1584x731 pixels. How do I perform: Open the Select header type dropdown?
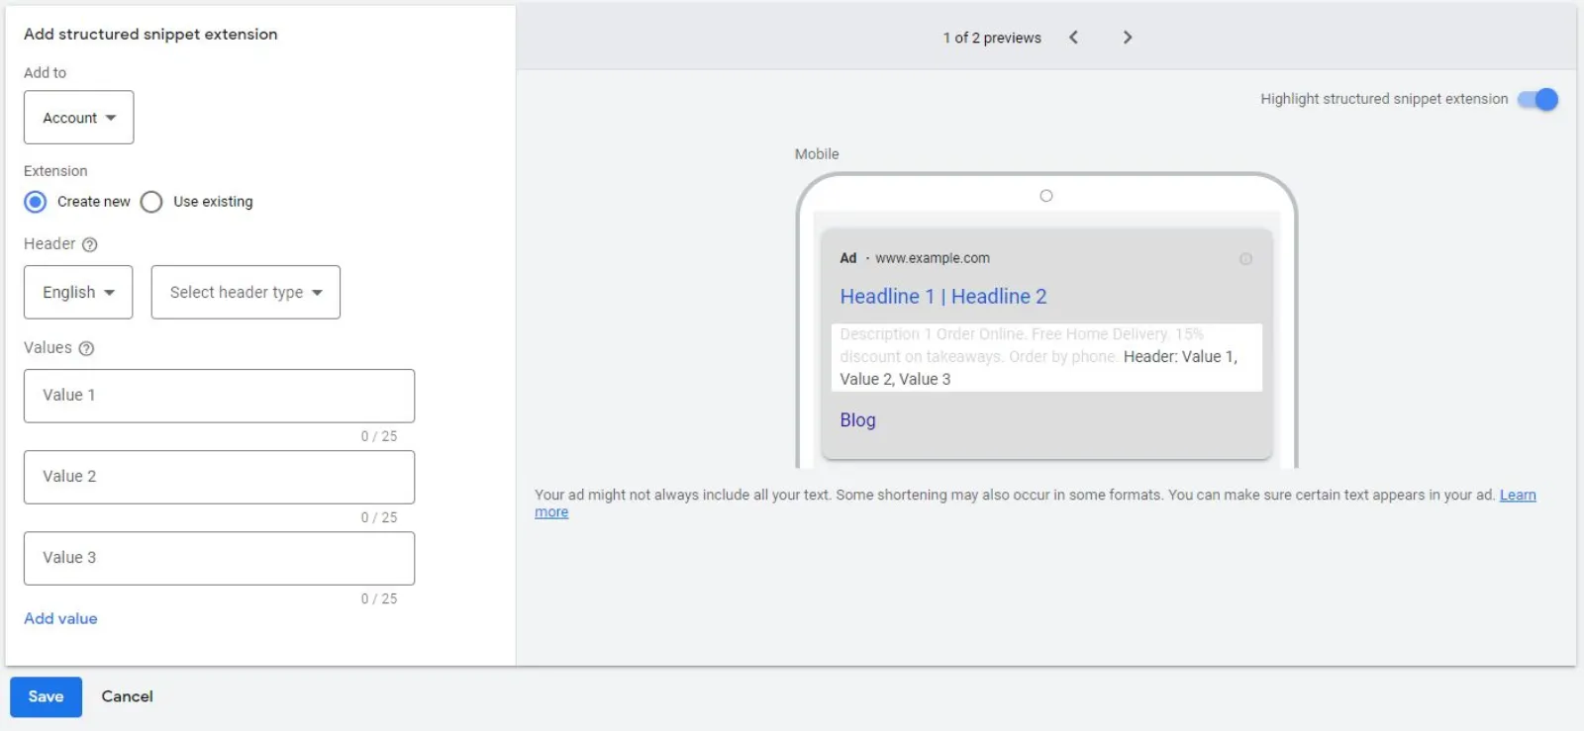tap(246, 292)
